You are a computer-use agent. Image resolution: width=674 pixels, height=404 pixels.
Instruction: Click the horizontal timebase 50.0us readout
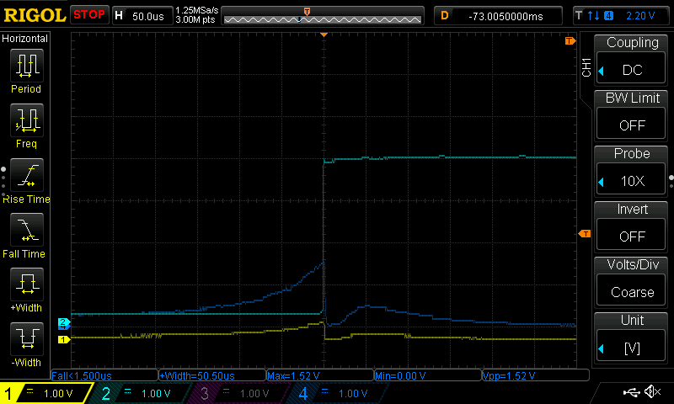click(x=148, y=17)
